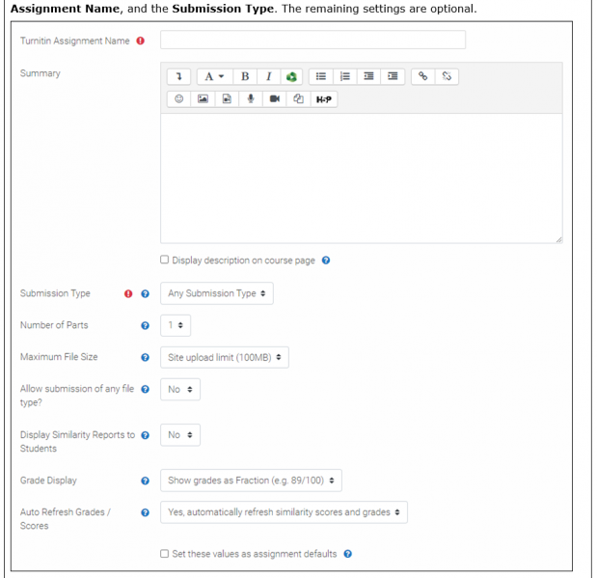
Task: Record video with the camera icon
Action: pos(275,99)
